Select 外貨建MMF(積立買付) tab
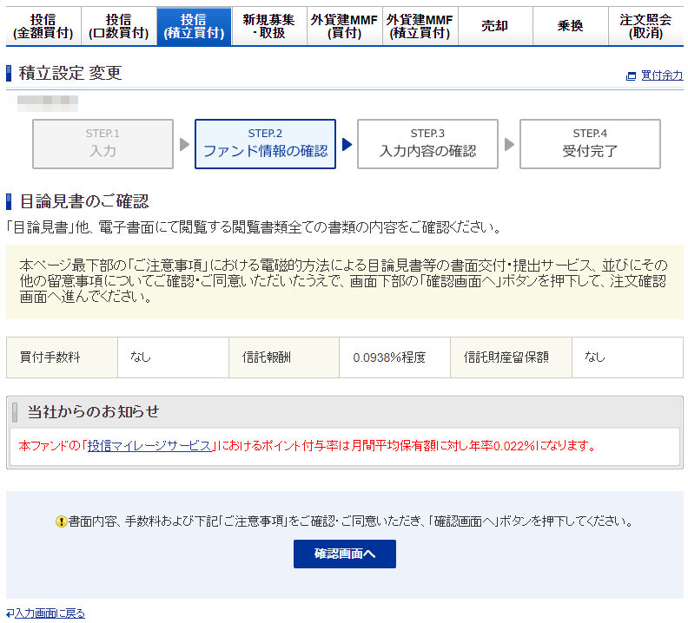 click(420, 27)
